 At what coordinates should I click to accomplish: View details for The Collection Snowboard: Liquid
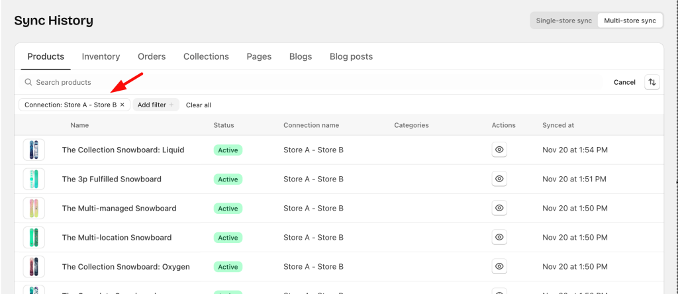(x=499, y=150)
